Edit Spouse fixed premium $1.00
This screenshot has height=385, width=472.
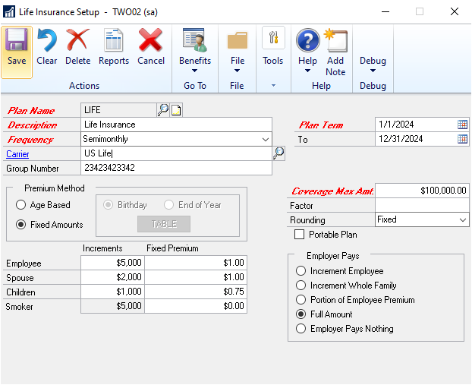pos(196,277)
